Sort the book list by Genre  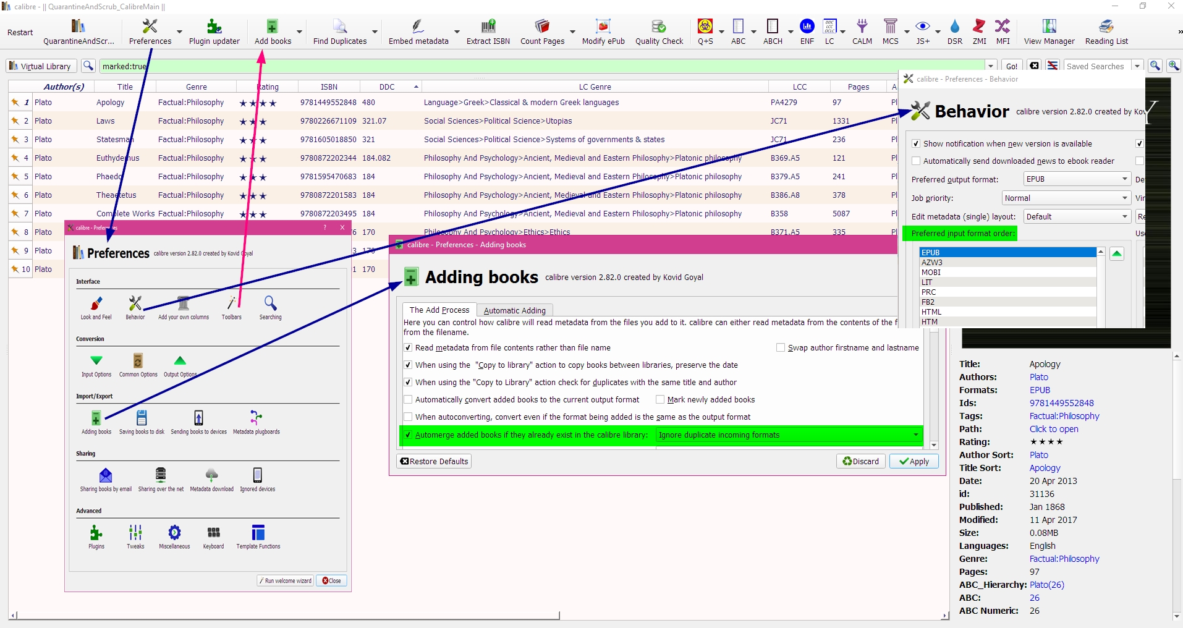tap(197, 87)
